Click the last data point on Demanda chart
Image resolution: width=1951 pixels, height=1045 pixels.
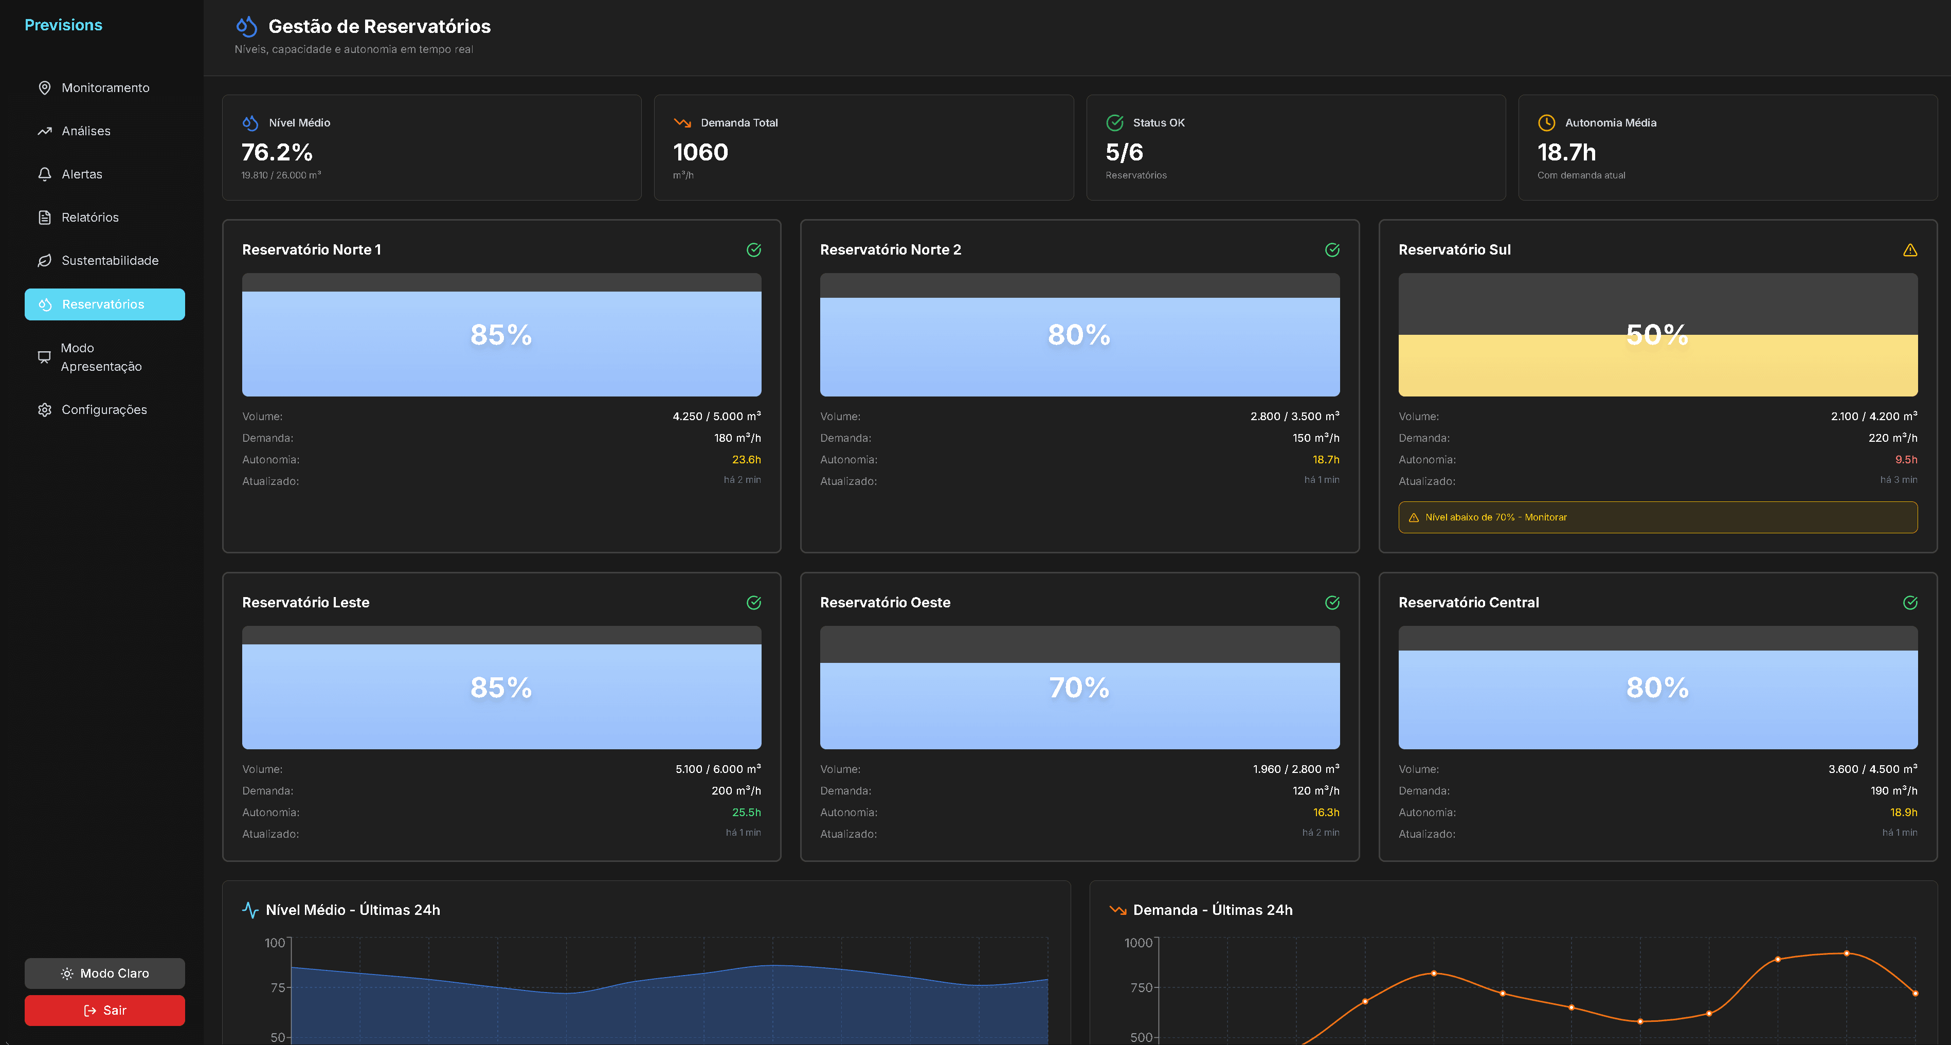point(1914,993)
